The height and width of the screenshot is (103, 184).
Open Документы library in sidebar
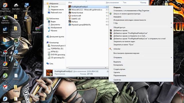[x=54, y=25]
